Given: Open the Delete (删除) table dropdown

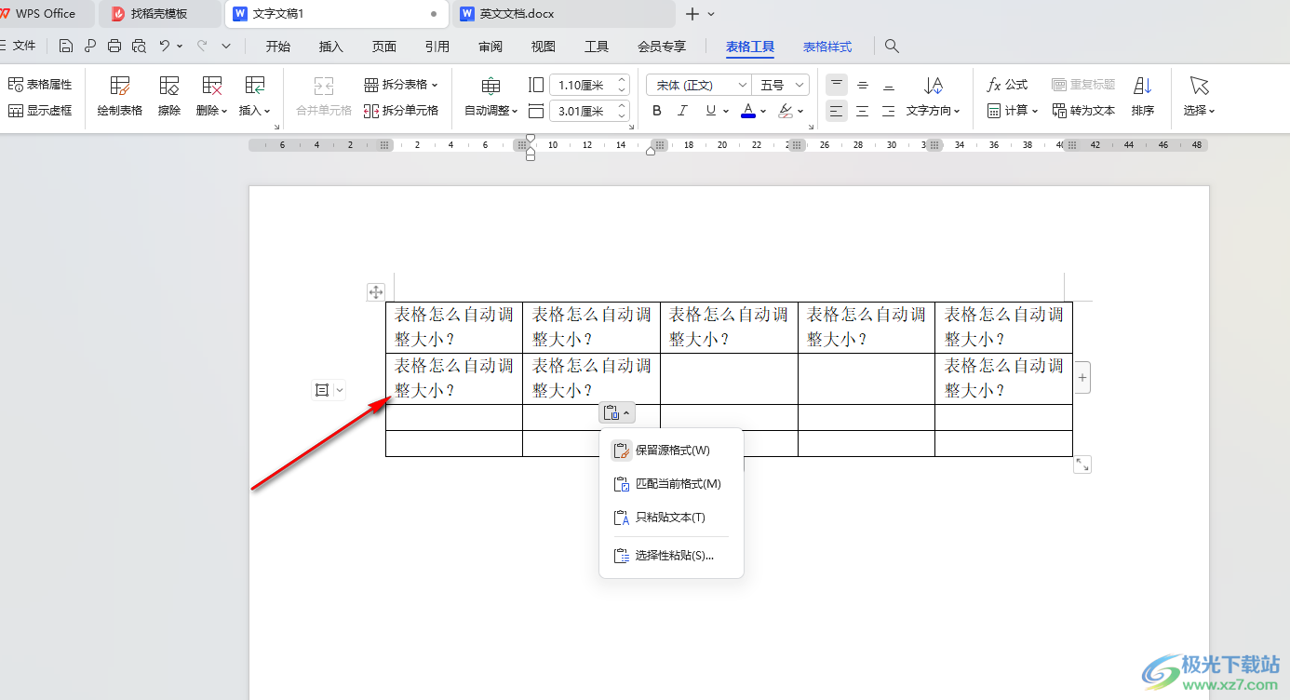Looking at the screenshot, I should point(212,97).
